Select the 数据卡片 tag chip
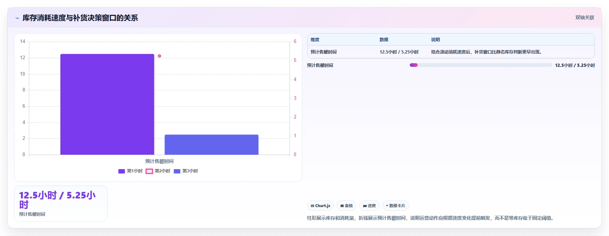 pos(396,206)
